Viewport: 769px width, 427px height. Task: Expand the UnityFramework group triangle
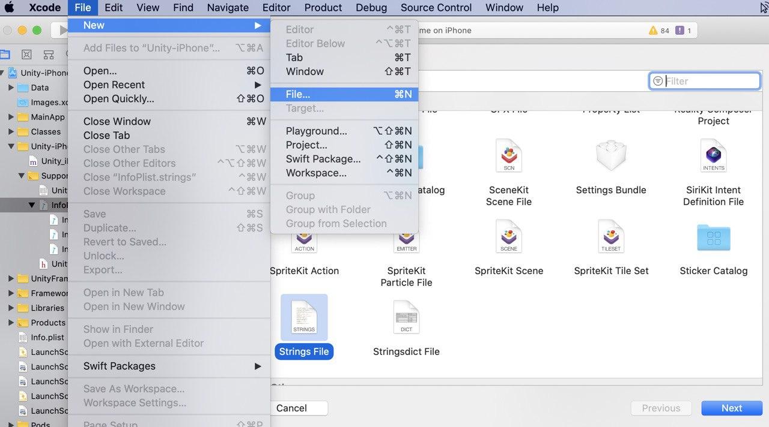[11, 278]
